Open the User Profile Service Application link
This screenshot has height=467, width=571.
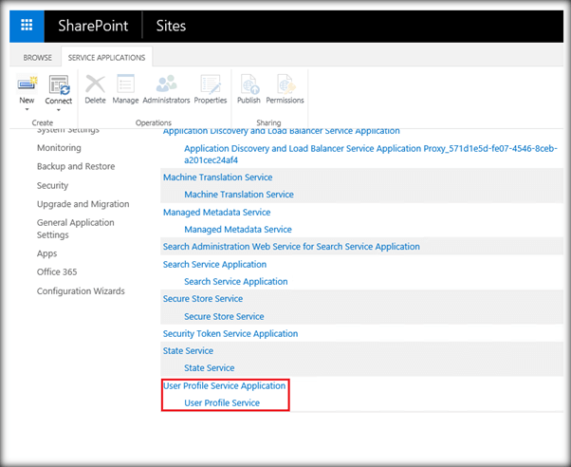tap(224, 386)
